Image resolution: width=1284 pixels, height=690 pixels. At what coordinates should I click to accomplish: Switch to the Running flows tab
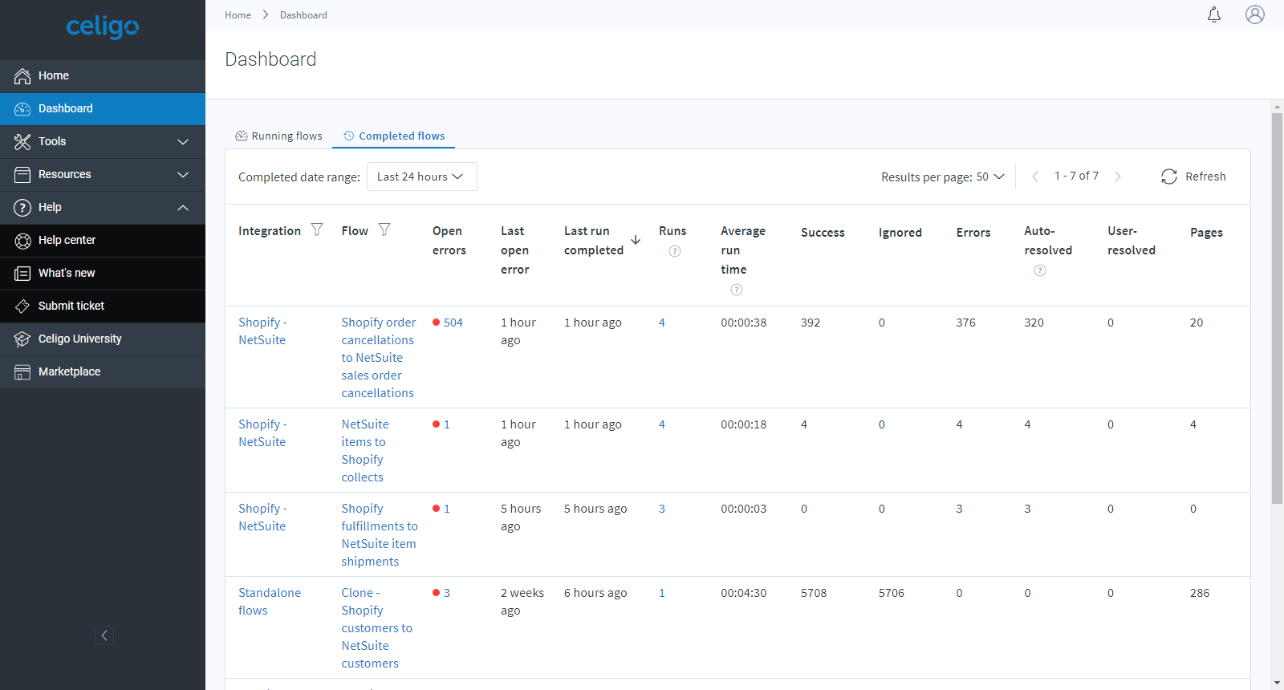[278, 136]
